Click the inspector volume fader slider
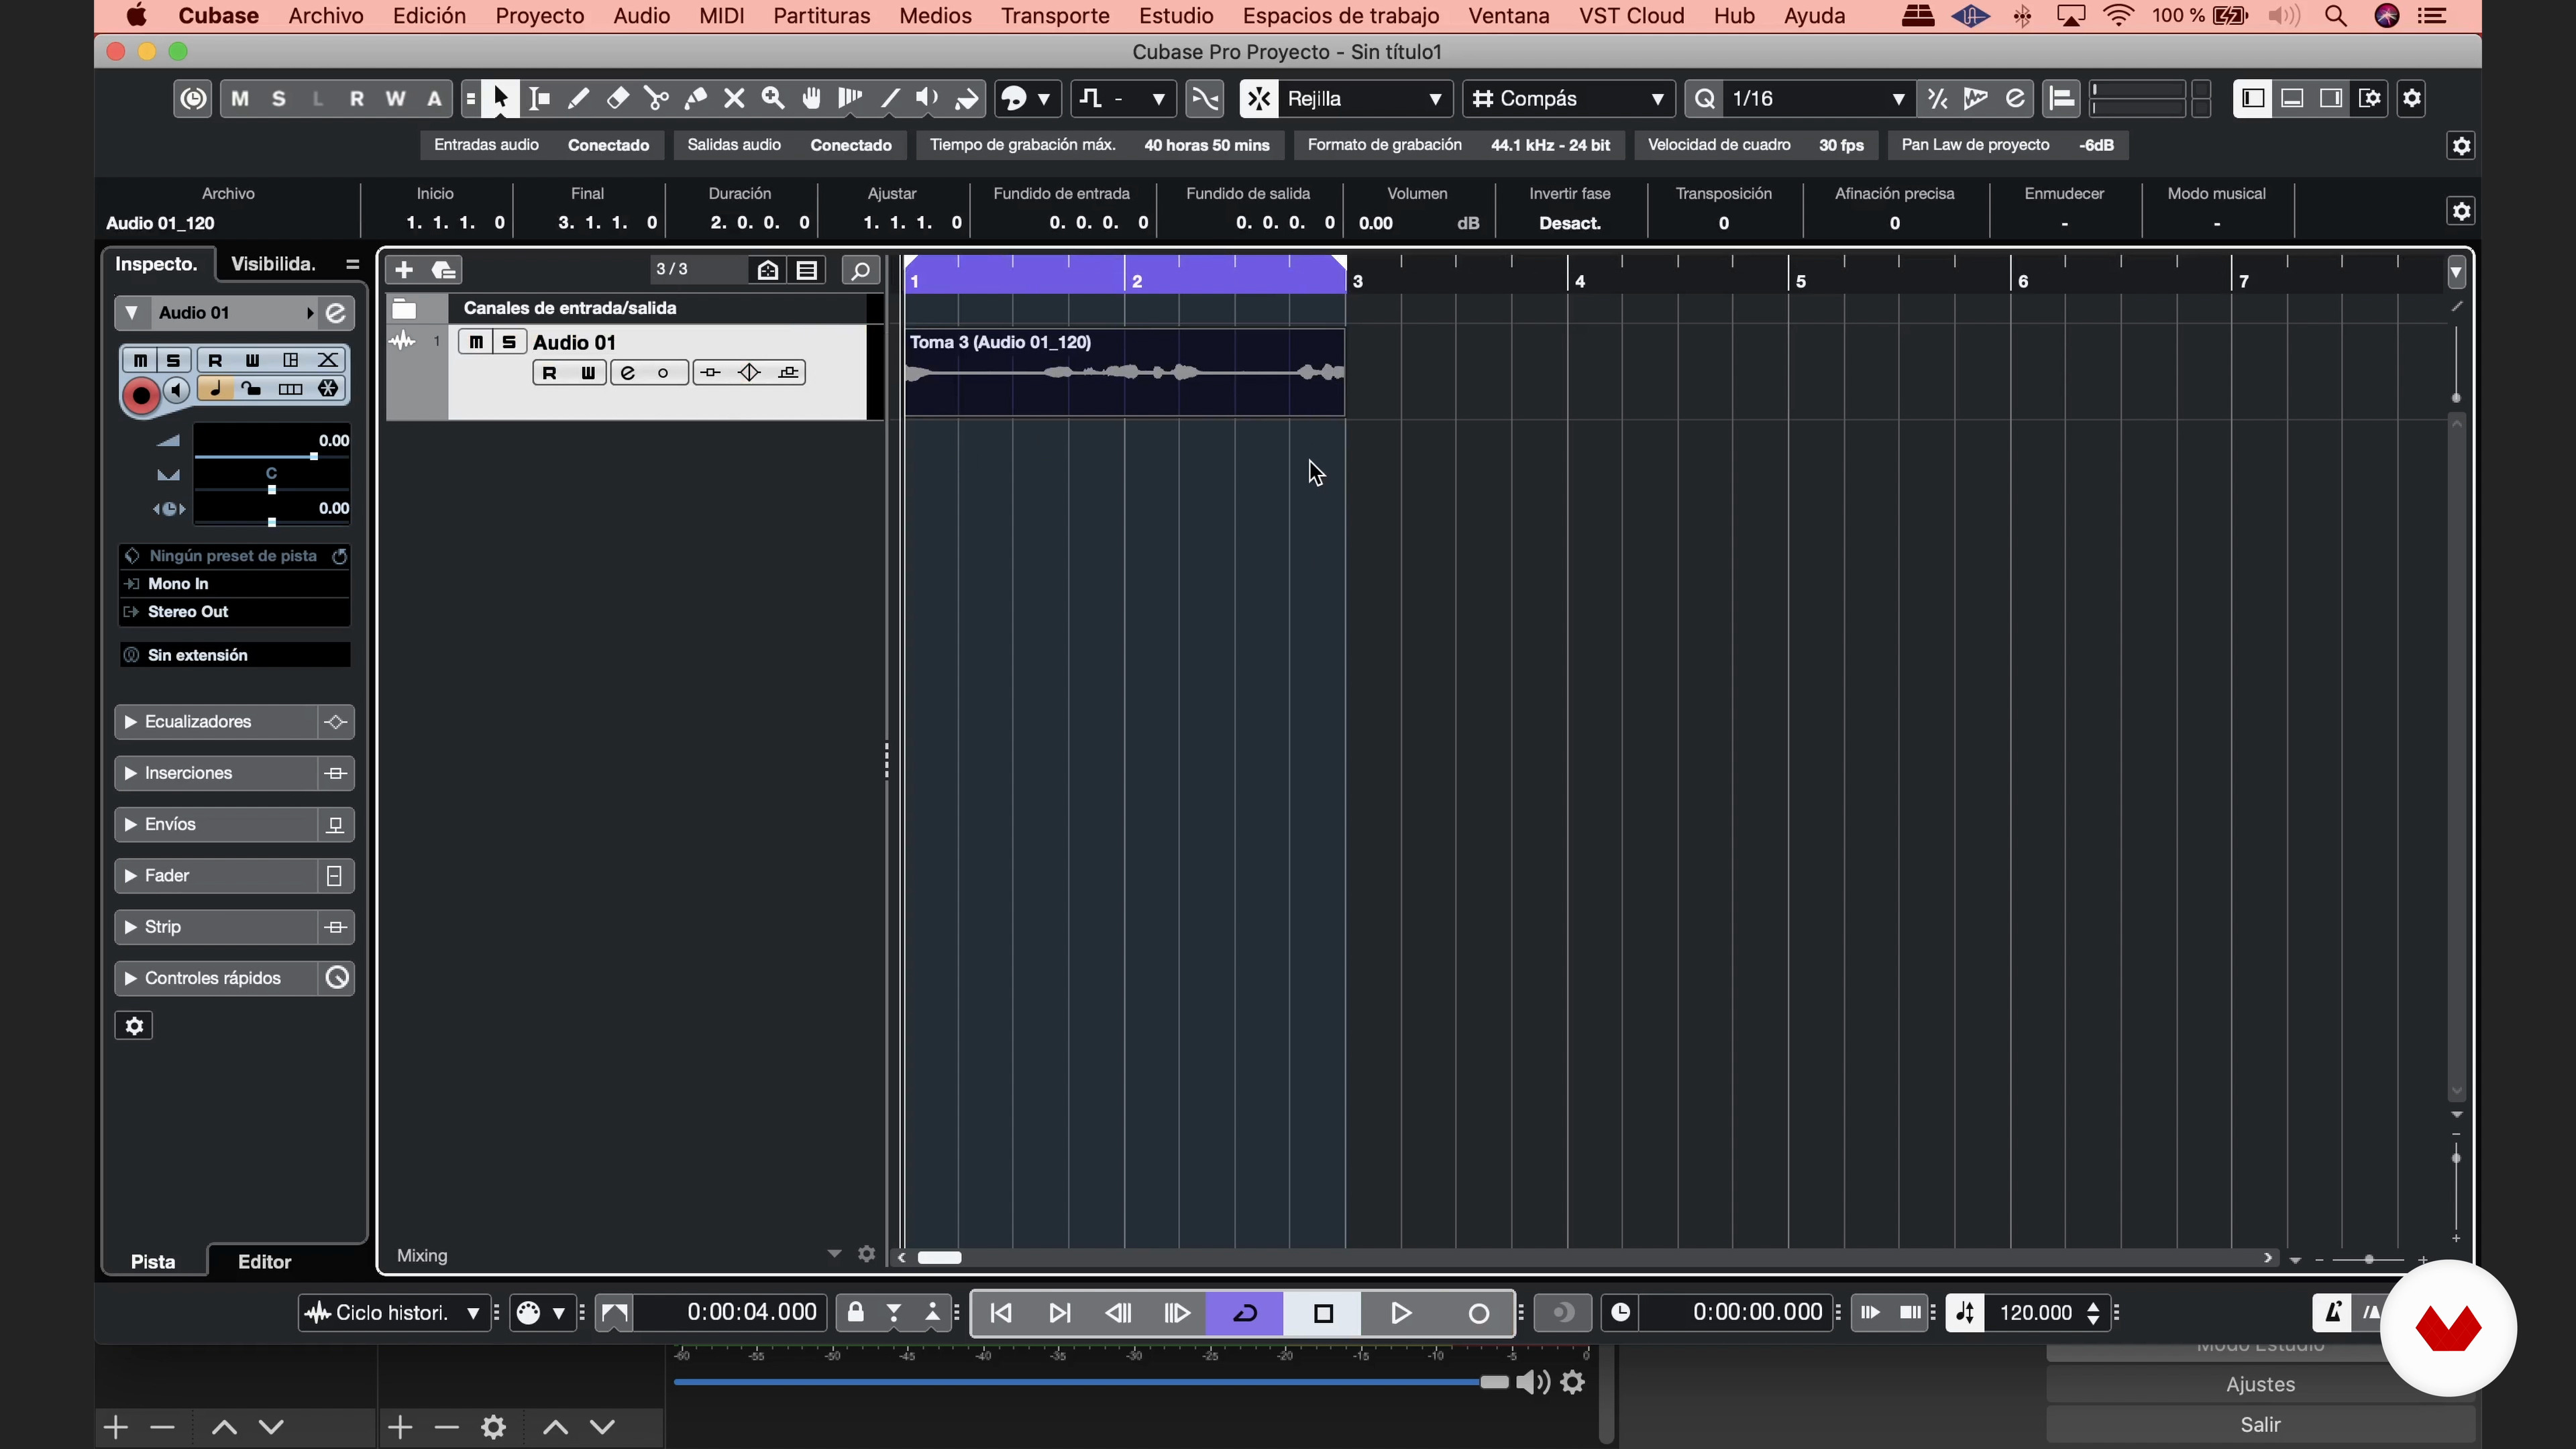 (x=272, y=456)
